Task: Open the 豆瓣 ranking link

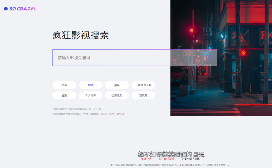Action: click(55, 109)
